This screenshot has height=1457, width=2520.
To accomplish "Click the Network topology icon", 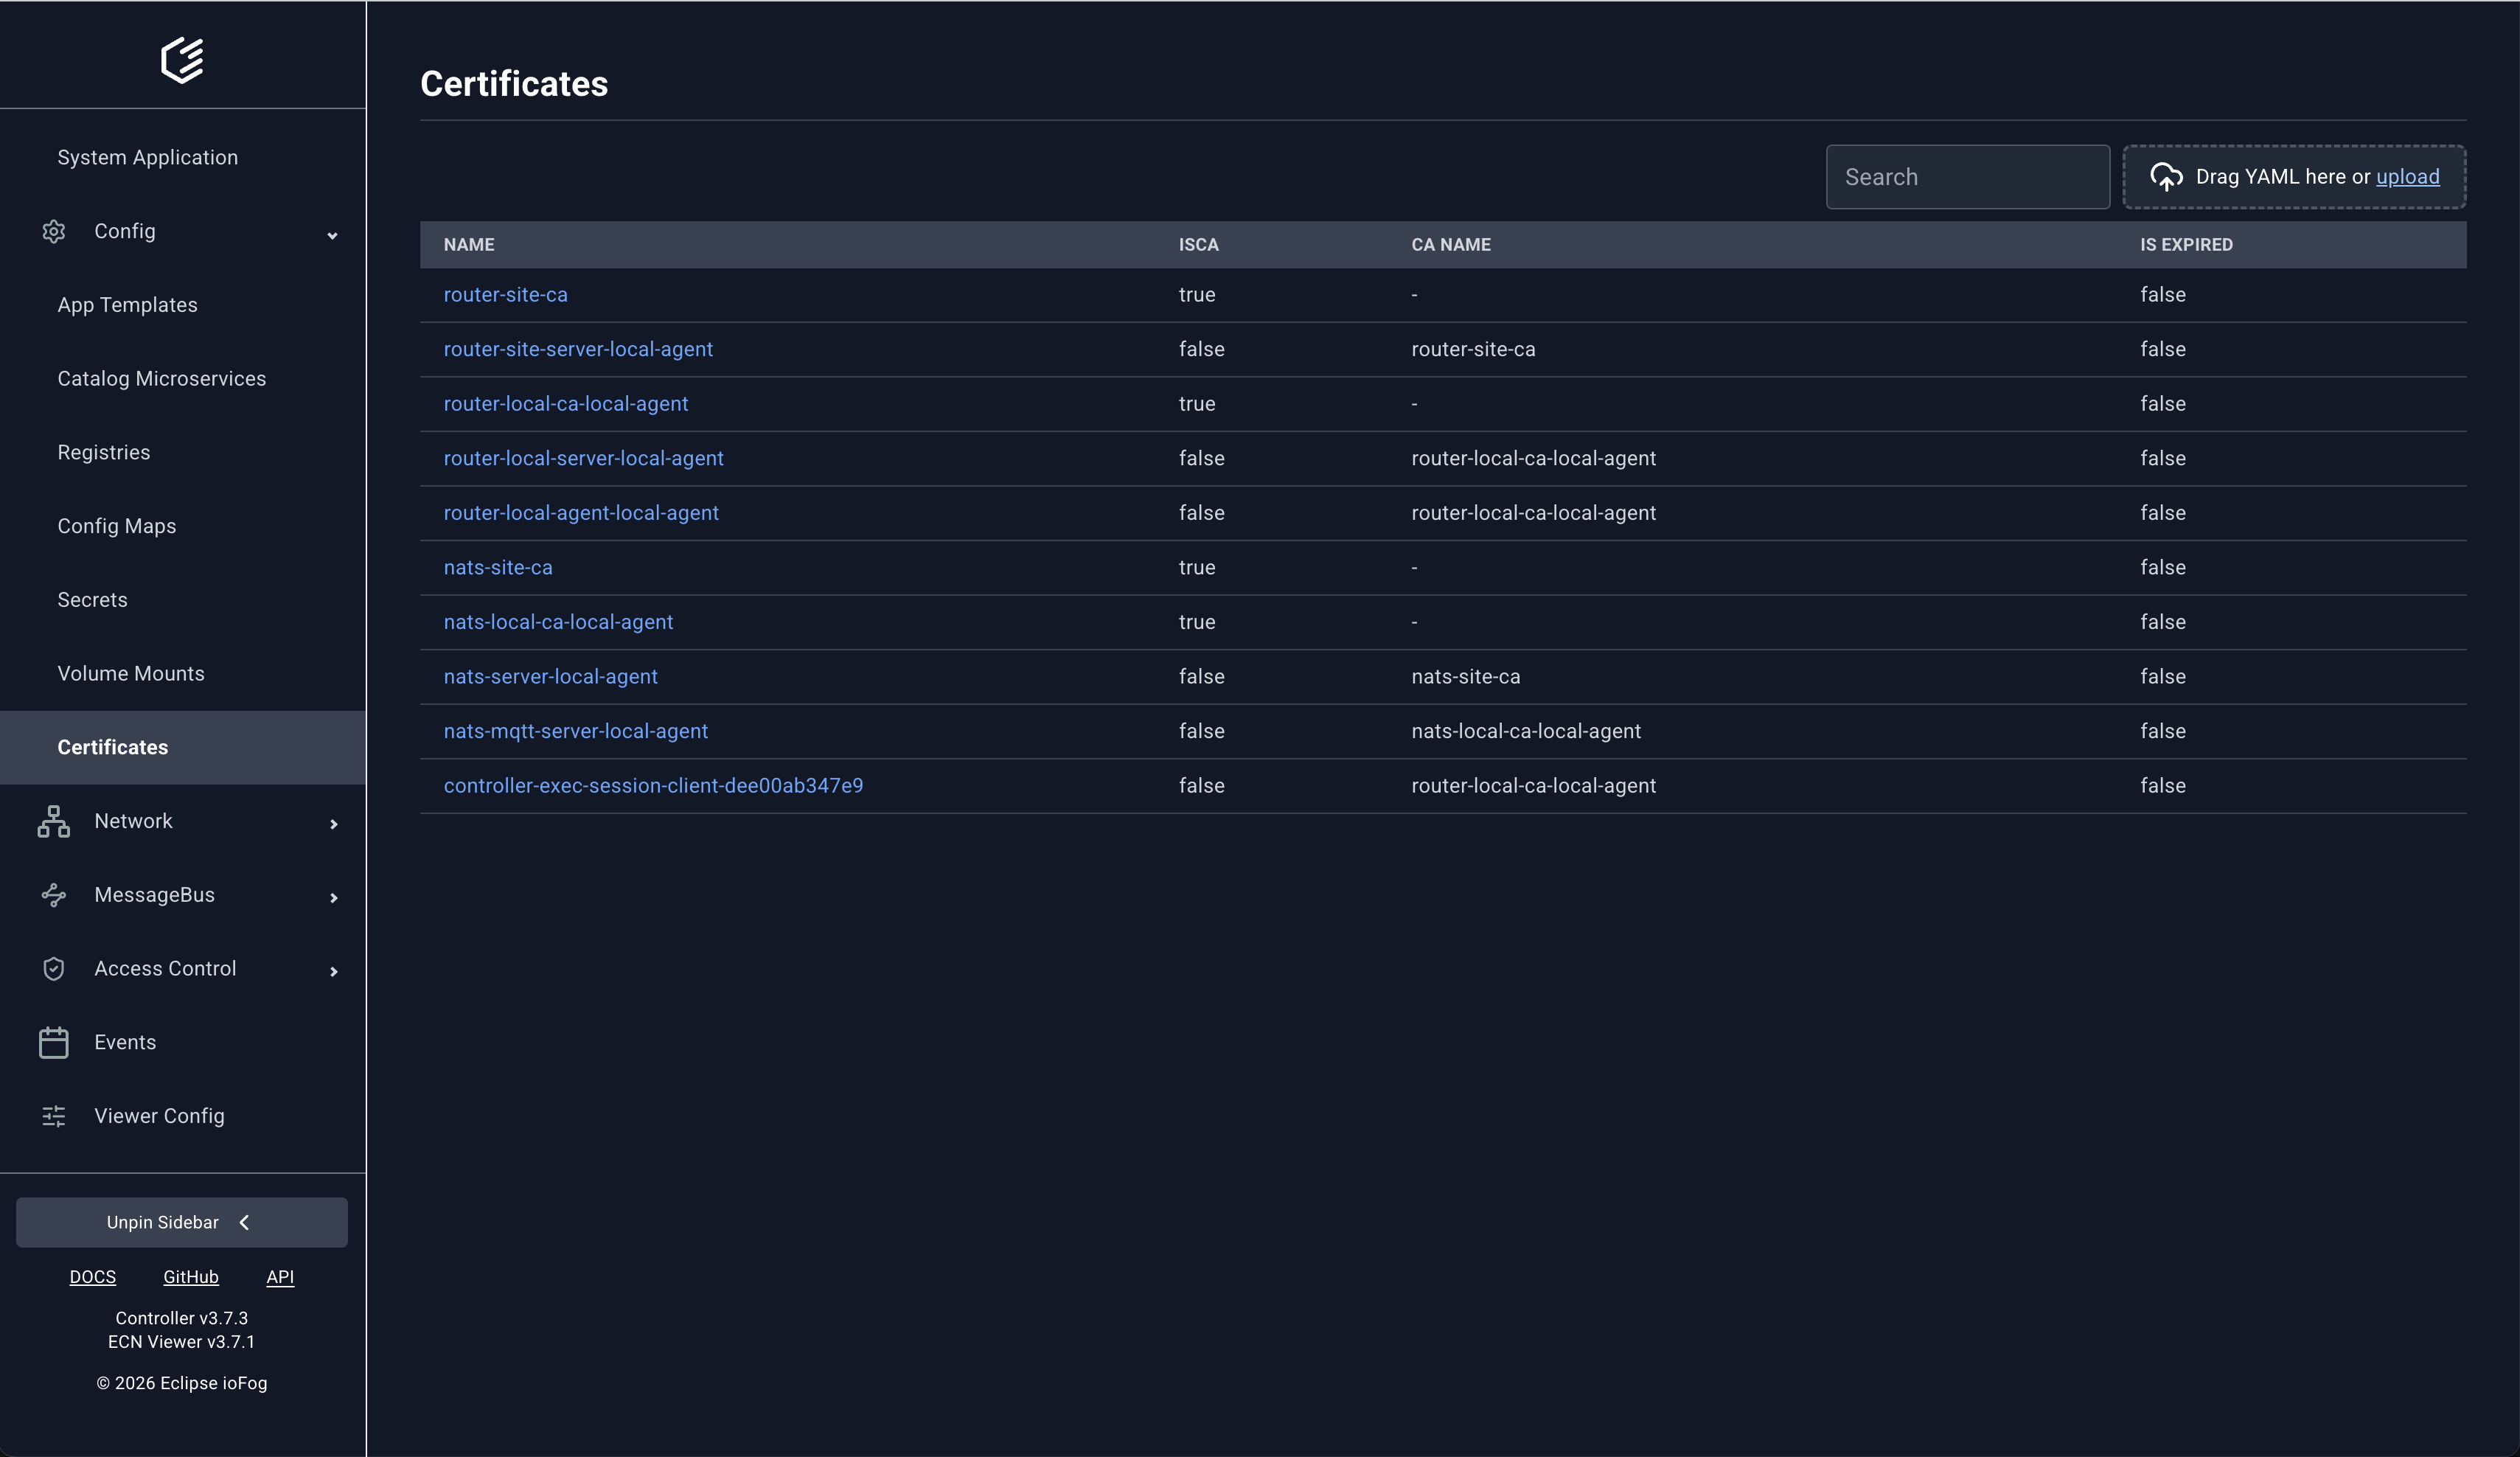I will point(54,821).
